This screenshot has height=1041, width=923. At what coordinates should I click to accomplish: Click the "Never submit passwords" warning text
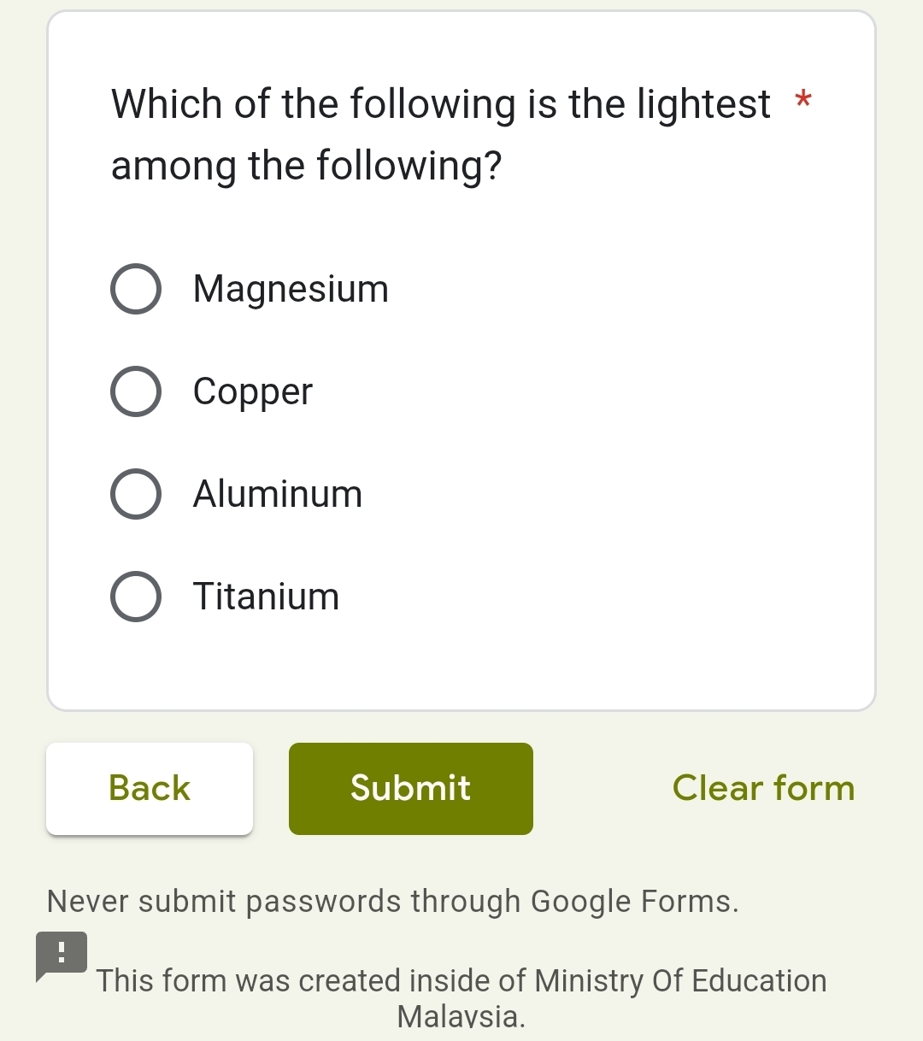(392, 901)
